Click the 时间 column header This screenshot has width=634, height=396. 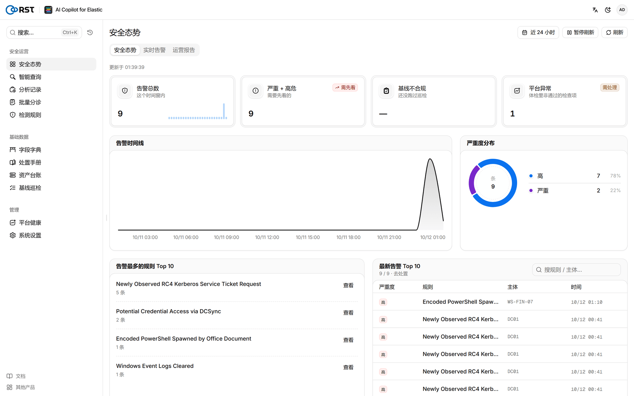(x=576, y=287)
